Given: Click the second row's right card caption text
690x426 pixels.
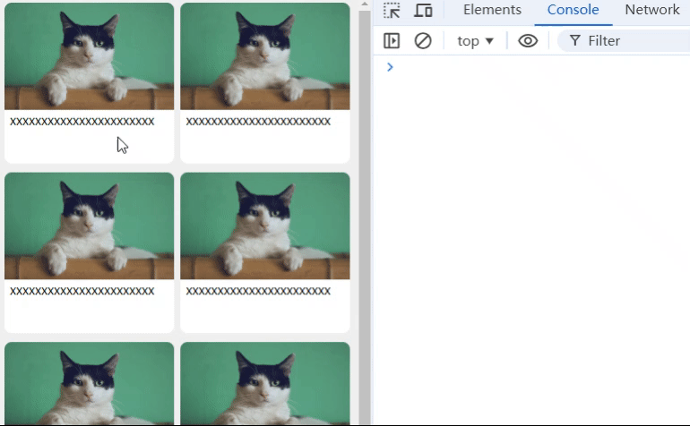Looking at the screenshot, I should click(258, 291).
